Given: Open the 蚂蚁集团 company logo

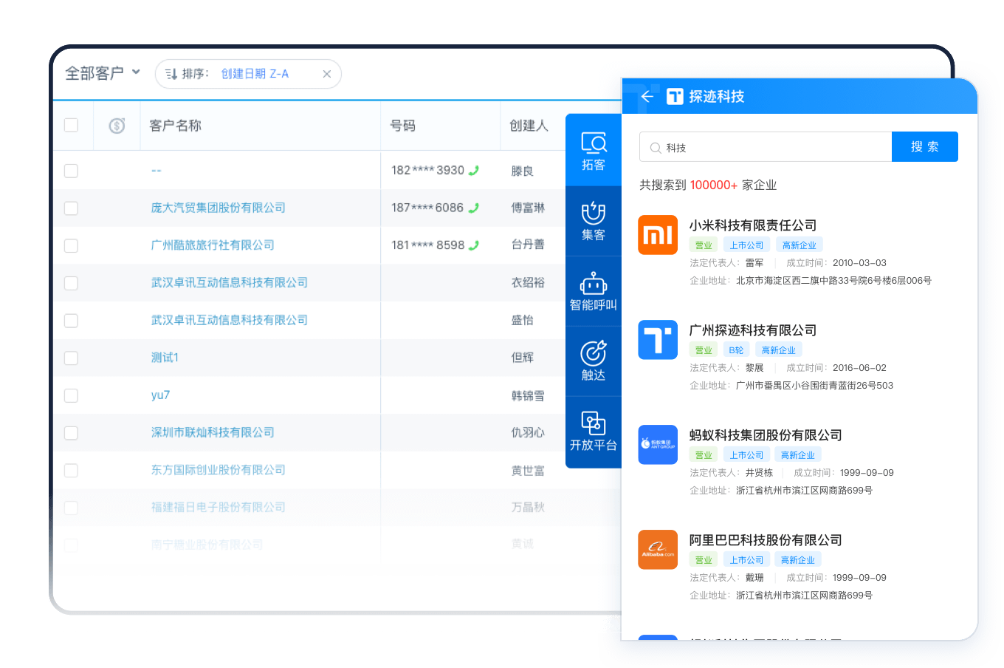Looking at the screenshot, I should 658,445.
